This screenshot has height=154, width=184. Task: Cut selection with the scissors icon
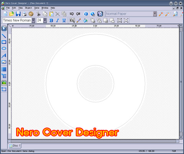click(38, 14)
